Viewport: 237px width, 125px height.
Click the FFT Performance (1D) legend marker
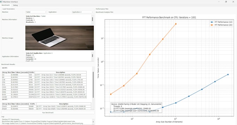212,22
